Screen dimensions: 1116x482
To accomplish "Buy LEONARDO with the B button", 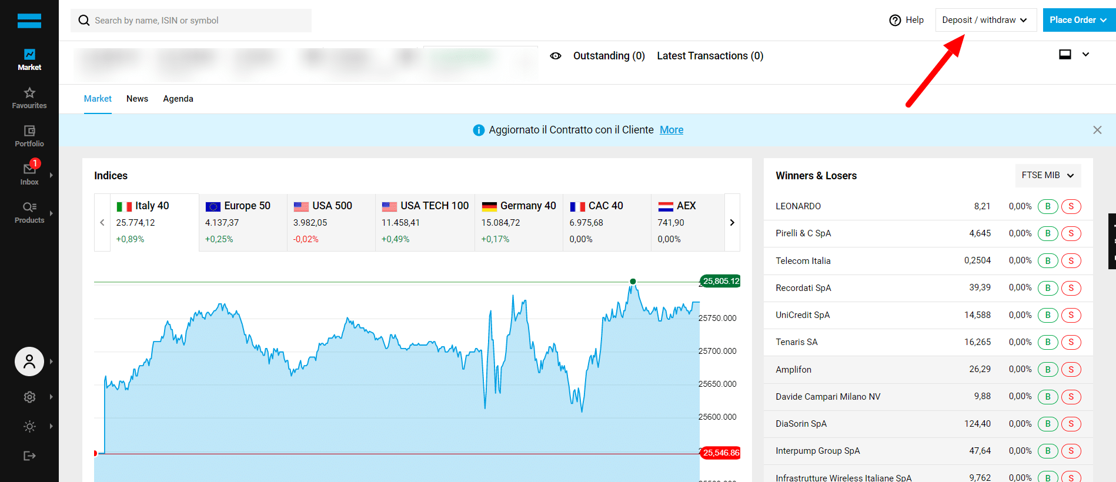I will click(1048, 206).
